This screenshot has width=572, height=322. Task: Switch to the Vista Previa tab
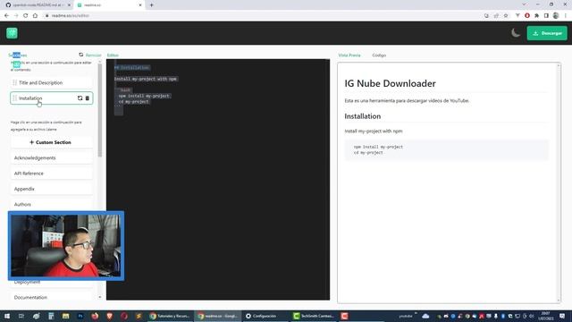pyautogui.click(x=349, y=55)
